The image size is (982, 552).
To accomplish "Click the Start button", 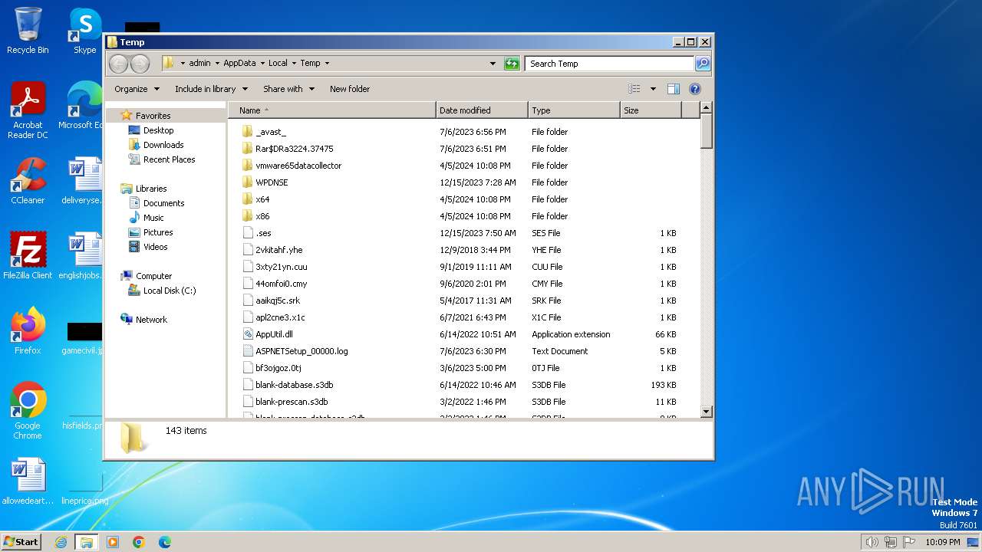I will coord(21,541).
